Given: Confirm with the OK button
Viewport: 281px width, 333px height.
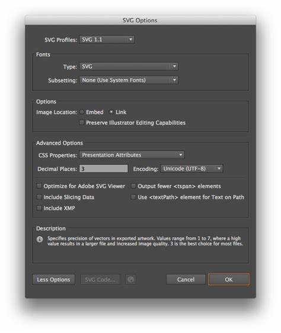Looking at the screenshot, I should [x=229, y=280].
